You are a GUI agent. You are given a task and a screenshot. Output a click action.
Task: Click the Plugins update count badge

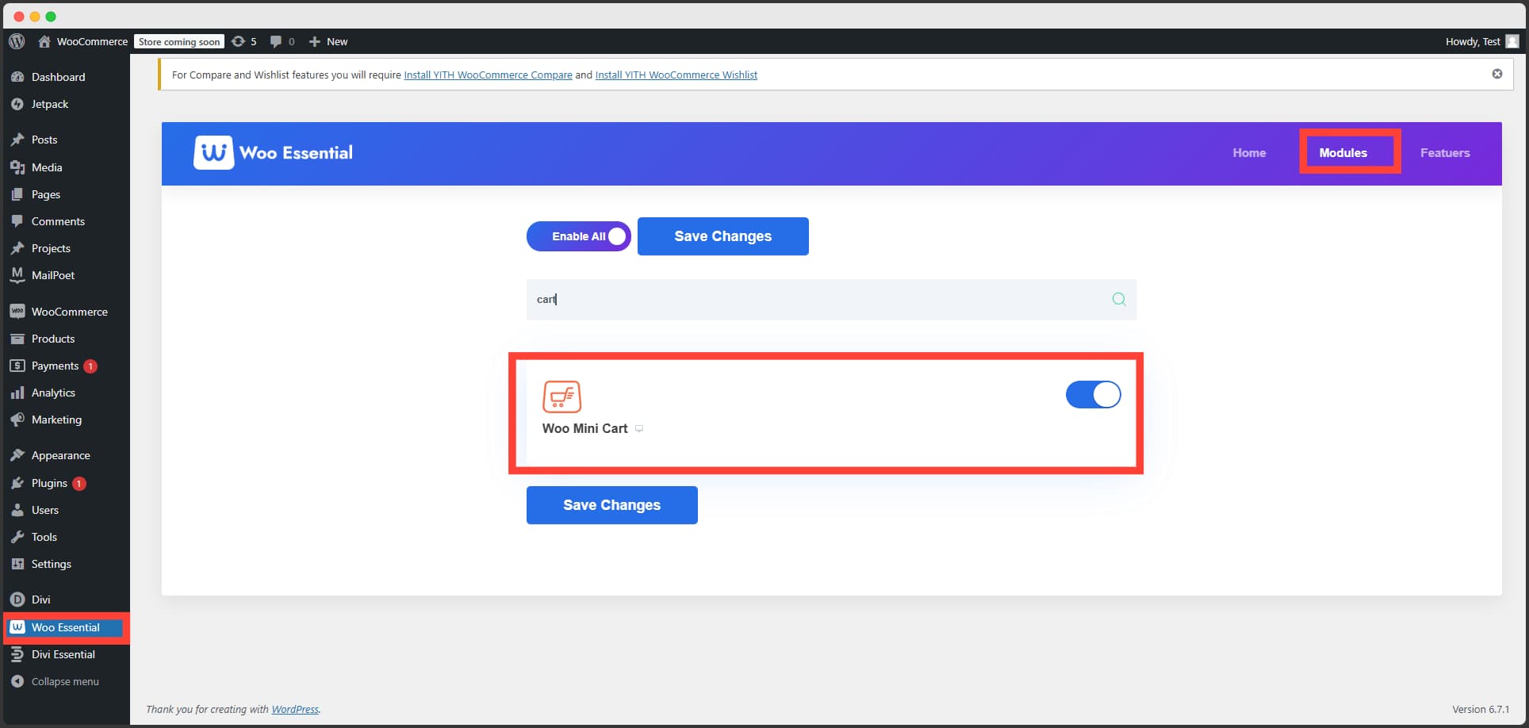click(79, 483)
